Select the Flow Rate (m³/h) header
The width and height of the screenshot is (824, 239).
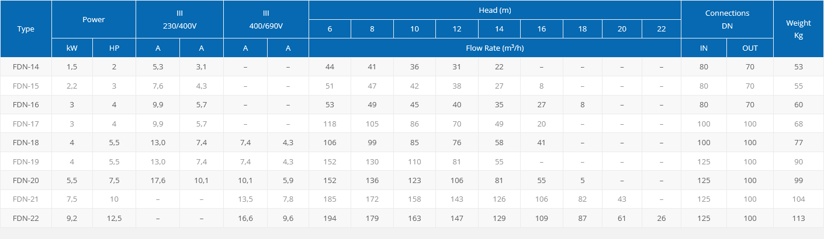(x=495, y=48)
